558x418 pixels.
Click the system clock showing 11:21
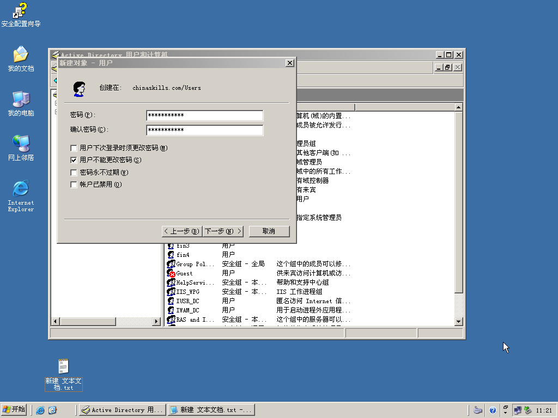[544, 410]
